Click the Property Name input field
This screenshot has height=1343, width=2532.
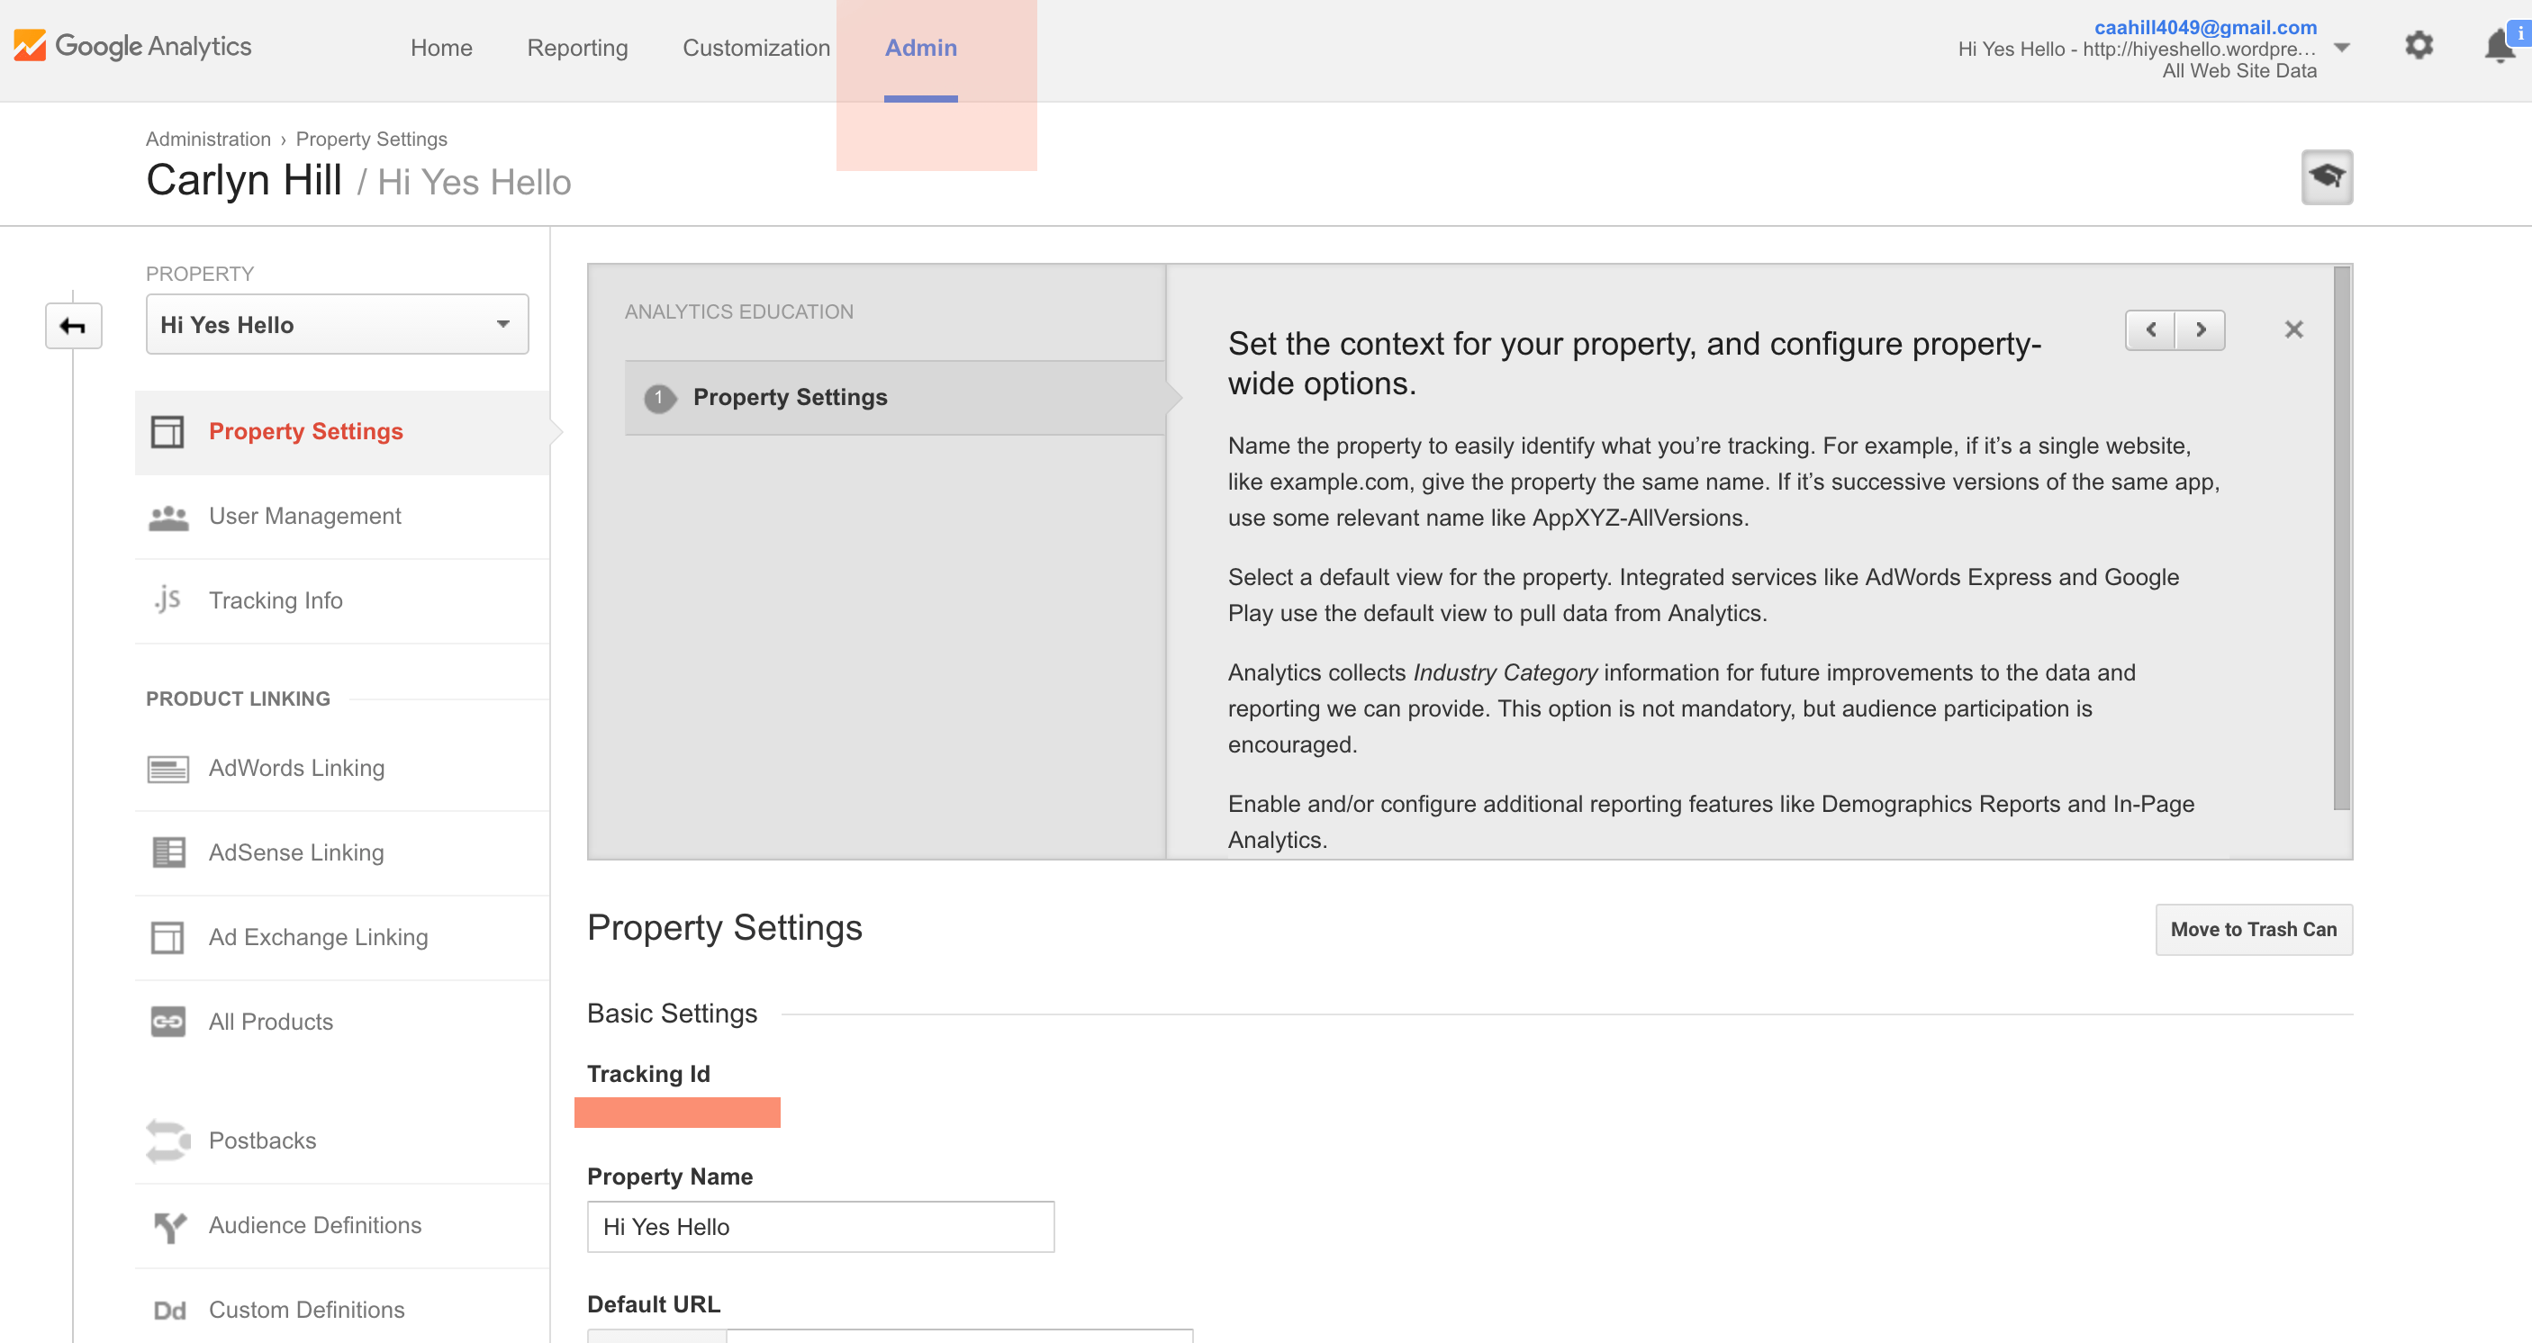pyautogui.click(x=820, y=1227)
